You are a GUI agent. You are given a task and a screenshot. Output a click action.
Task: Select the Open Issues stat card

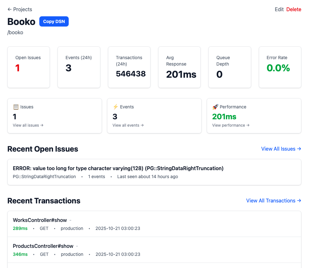point(28,67)
